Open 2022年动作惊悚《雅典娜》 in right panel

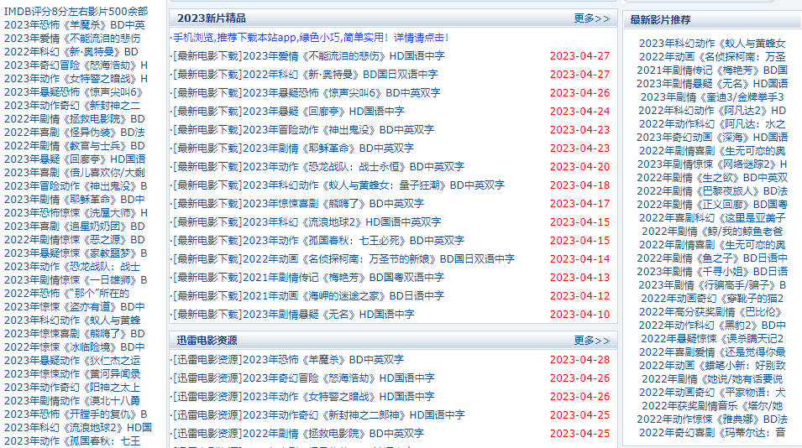tap(712, 419)
